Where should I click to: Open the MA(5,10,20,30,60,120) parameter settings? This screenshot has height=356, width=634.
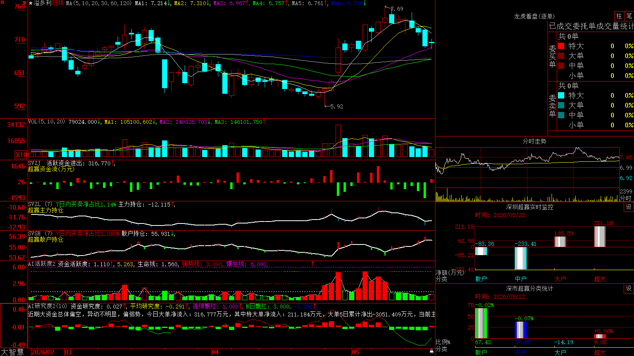[99, 3]
